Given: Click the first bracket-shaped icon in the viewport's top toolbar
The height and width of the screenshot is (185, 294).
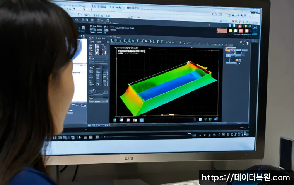Looking at the screenshot, I should 111,40.
